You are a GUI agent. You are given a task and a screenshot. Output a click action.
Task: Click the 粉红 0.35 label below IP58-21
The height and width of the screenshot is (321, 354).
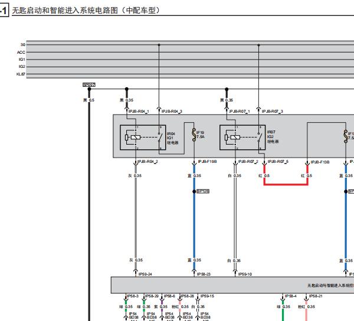[307, 307]
